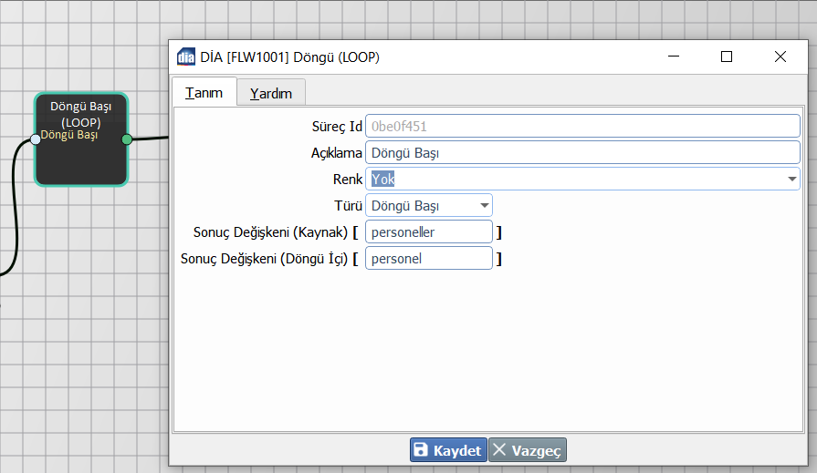Screen dimensions: 817x473
Task: Open the Türü dropdown showing Döngü Başı
Action: (x=429, y=206)
